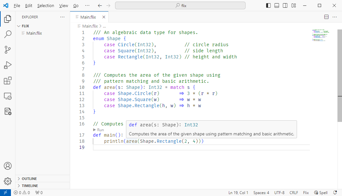Click the hover tooltip signature Int32
The image size is (342, 196).
click(191, 125)
